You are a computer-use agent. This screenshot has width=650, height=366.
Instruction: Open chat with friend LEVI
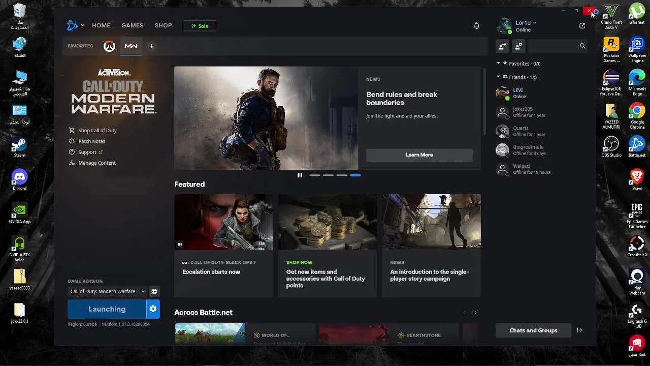541,93
